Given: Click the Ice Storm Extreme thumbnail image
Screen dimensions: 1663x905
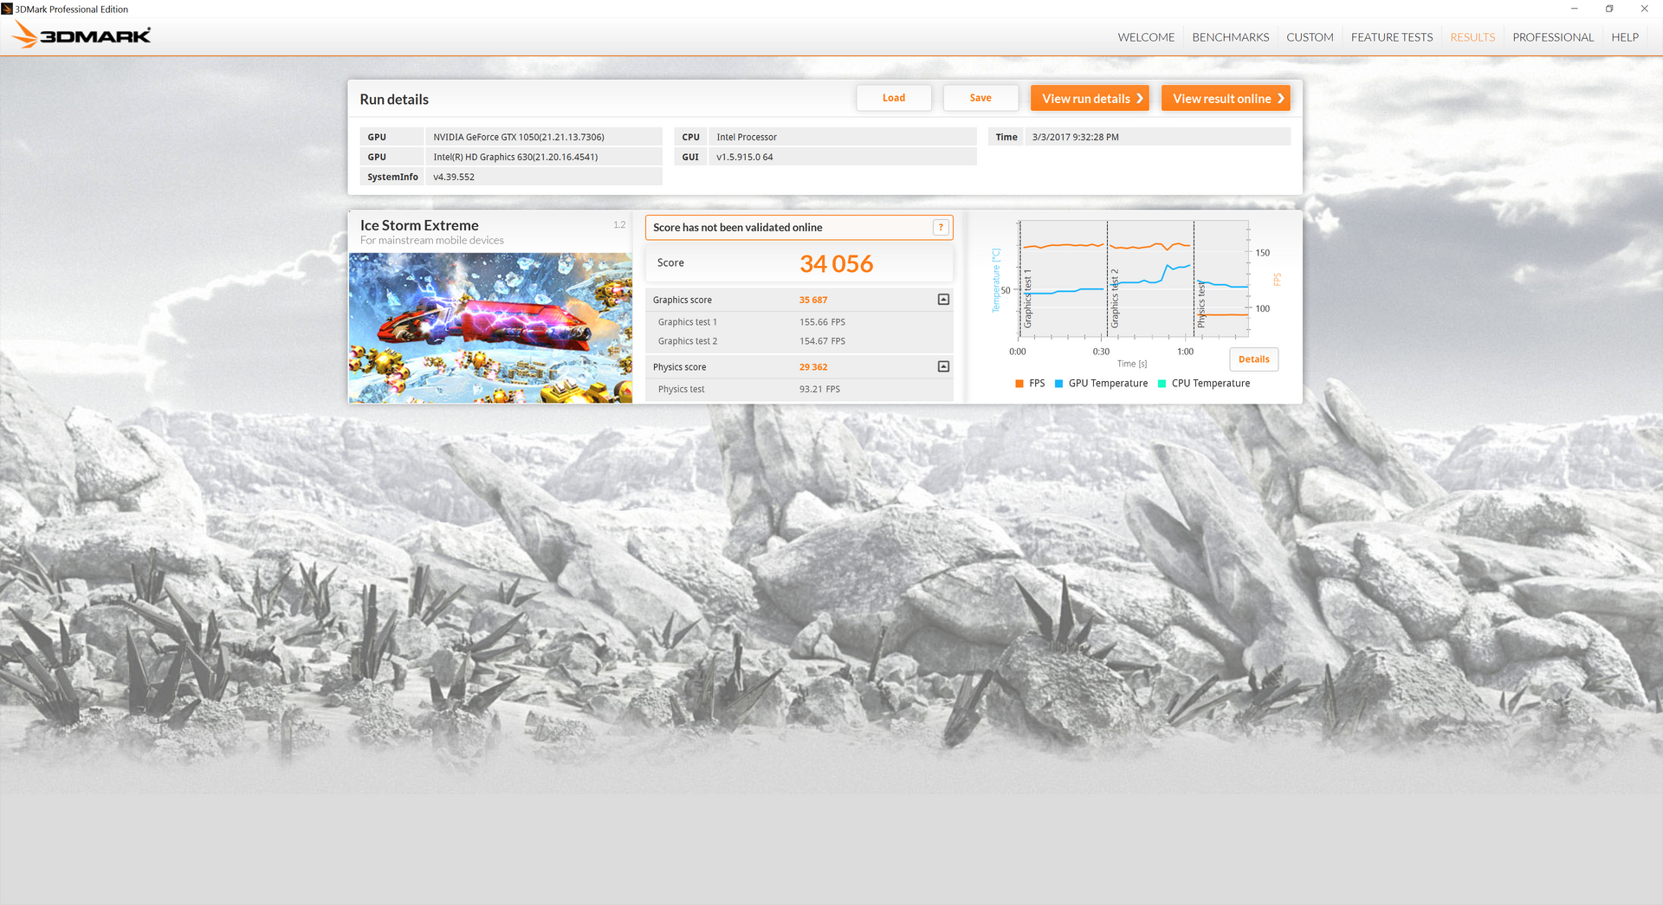Looking at the screenshot, I should point(490,328).
